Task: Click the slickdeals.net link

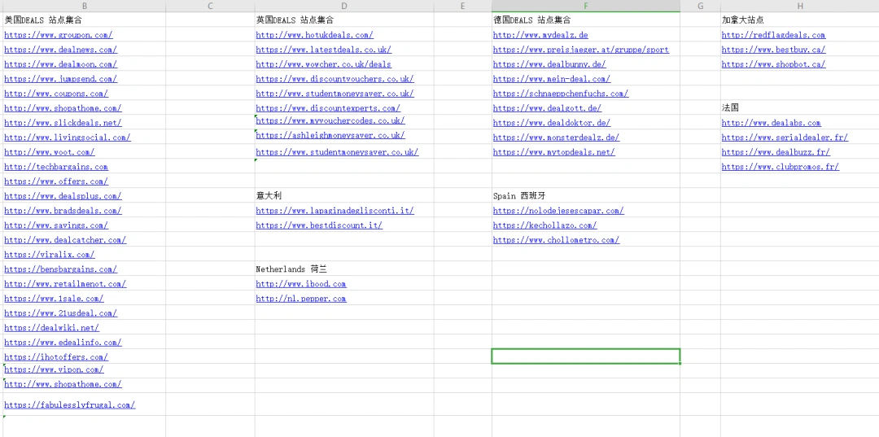Action: 63,123
